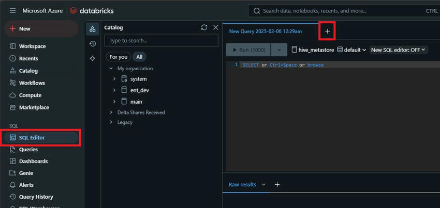Add a new query tab
Screen dimensions: 440x208
pos(327,31)
